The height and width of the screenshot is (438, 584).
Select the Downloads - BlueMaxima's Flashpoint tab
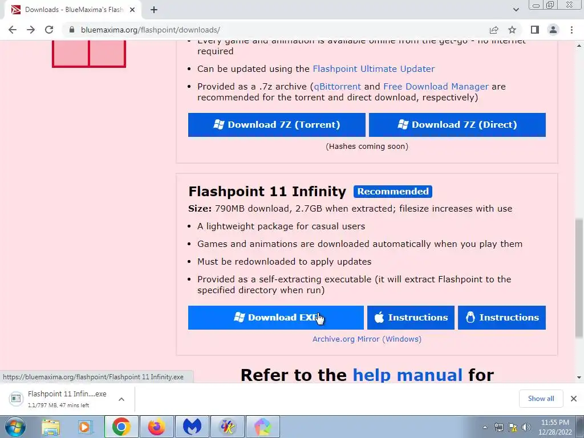point(73,10)
